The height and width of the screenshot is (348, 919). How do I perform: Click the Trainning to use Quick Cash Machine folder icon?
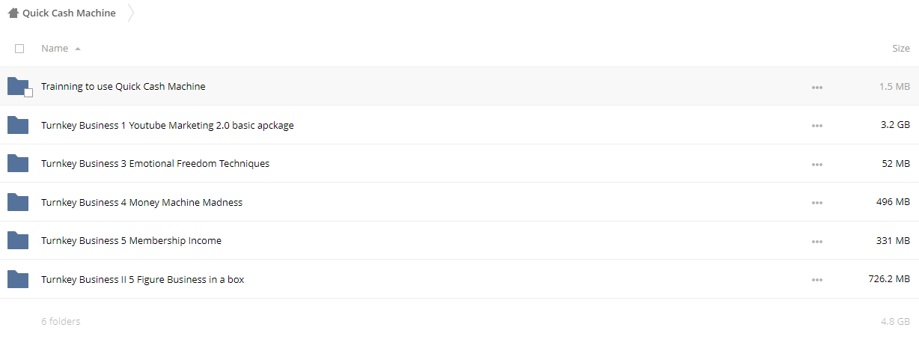18,86
